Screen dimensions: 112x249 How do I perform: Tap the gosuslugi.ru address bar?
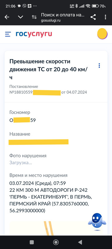pyautogui.click(x=51, y=21)
